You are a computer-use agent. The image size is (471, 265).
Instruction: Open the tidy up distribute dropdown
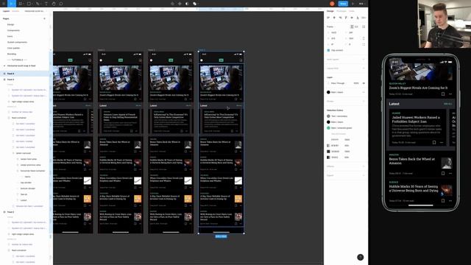[x=364, y=18]
